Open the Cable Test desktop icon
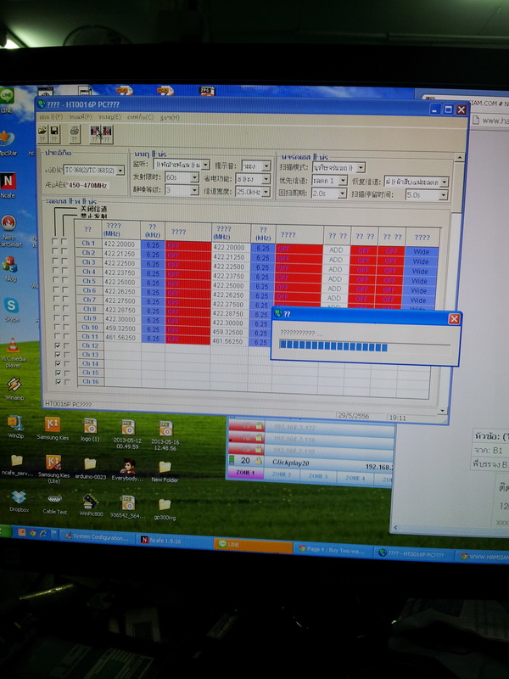Screen dimensions: 509x679 (55, 503)
